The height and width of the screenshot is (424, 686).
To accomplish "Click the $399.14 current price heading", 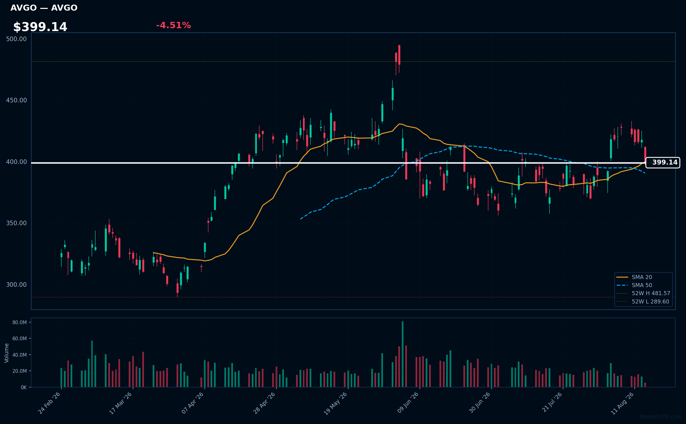I will point(40,27).
